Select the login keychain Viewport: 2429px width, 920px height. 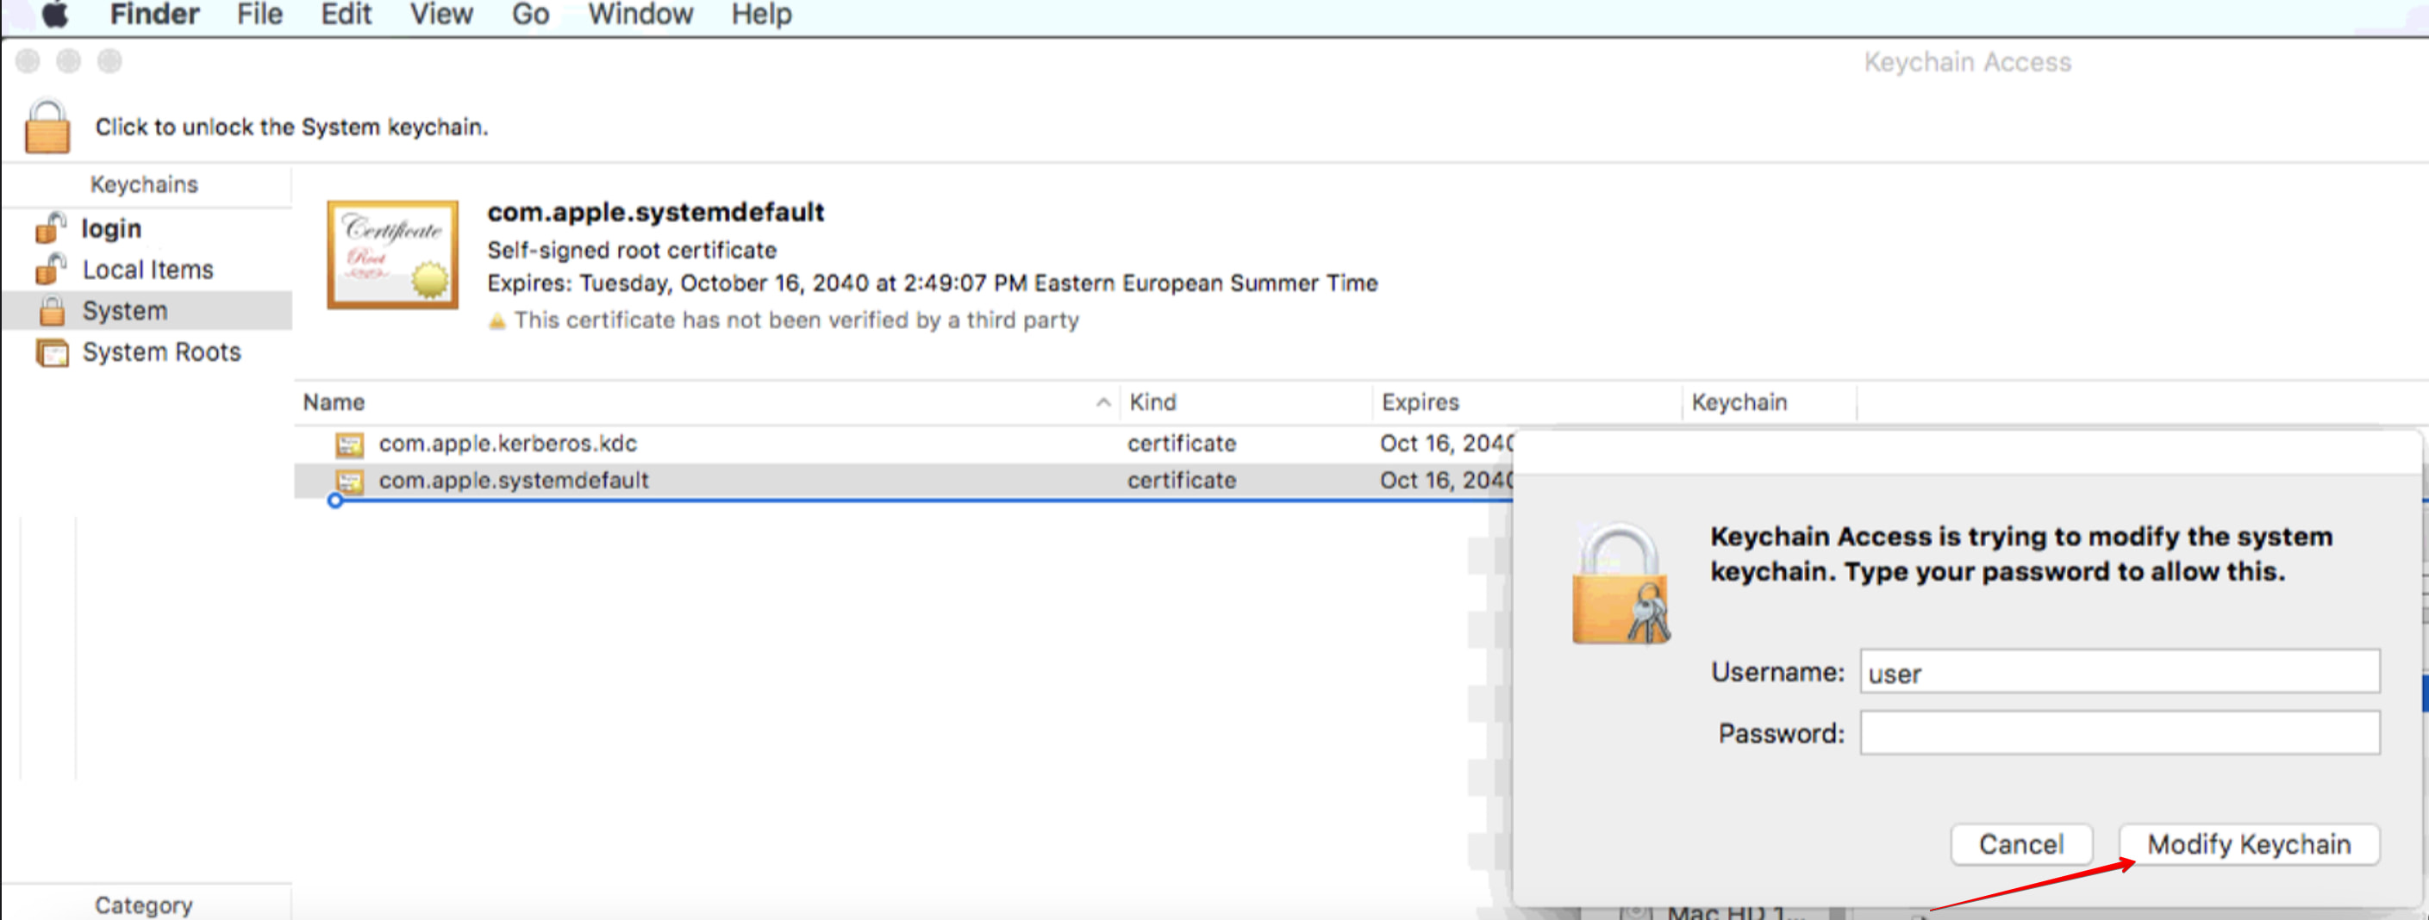pos(110,228)
